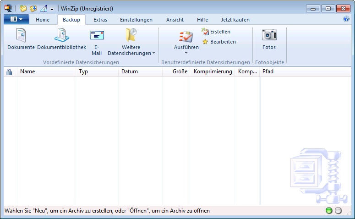Click the Jetzt kaufen tab
This screenshot has height=219, width=355.
[235, 20]
